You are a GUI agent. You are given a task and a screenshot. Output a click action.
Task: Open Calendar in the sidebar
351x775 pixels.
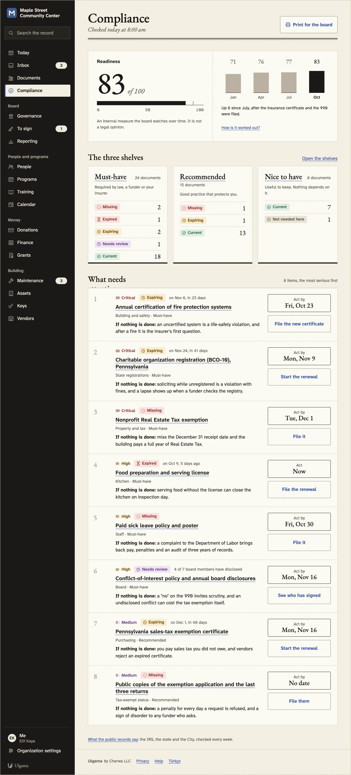click(x=38, y=205)
